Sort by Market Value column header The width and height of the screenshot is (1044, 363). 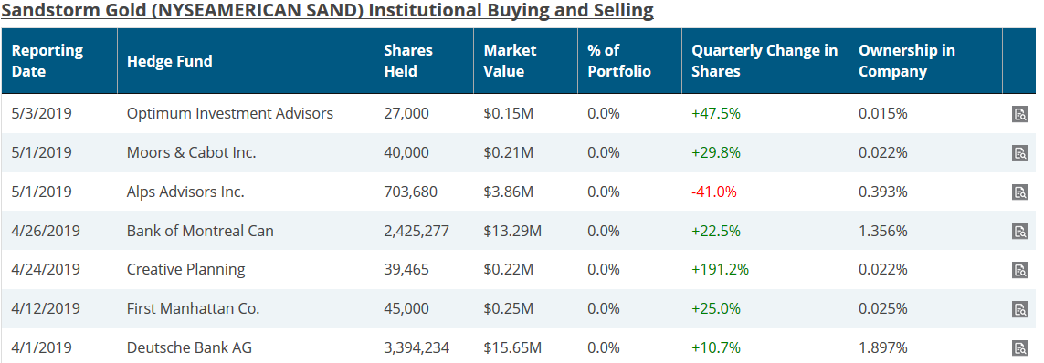pos(510,60)
